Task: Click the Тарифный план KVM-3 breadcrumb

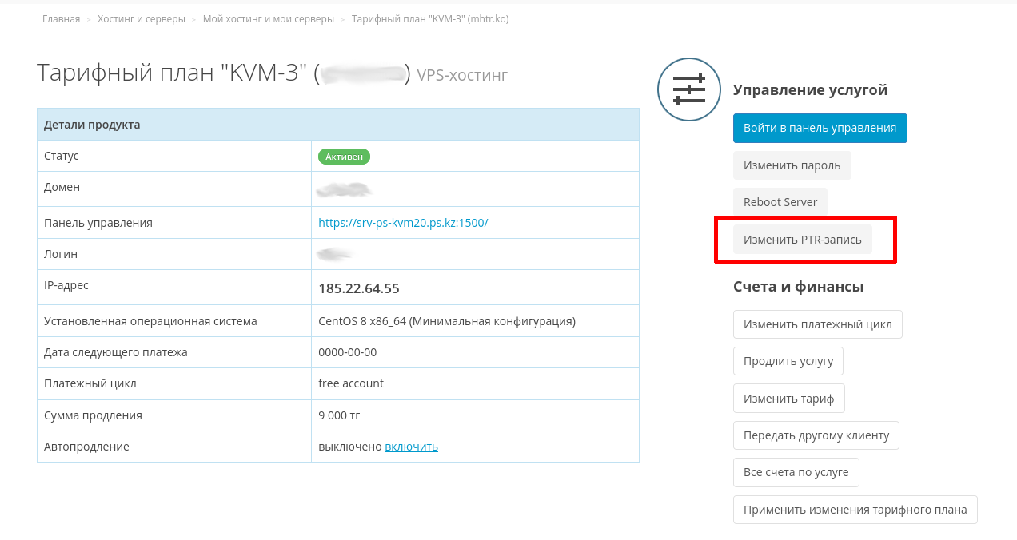Action: pyautogui.click(x=429, y=18)
